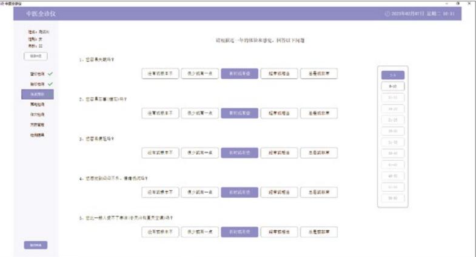Choose 很少或有一点 for question 2
This screenshot has width=476, height=257.
click(x=199, y=113)
